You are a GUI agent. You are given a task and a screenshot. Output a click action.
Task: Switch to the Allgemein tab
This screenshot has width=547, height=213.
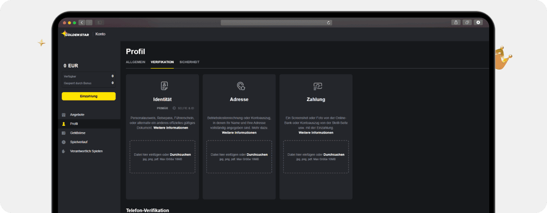pyautogui.click(x=136, y=62)
